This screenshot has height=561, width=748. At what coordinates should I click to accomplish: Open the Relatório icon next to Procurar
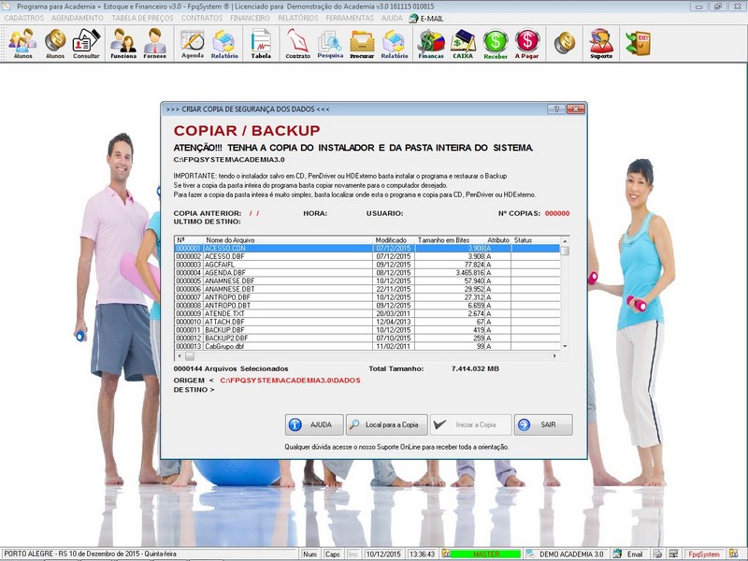click(x=394, y=43)
